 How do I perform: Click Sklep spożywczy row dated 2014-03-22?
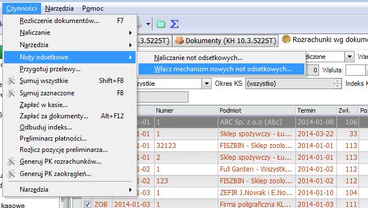(x=257, y=134)
